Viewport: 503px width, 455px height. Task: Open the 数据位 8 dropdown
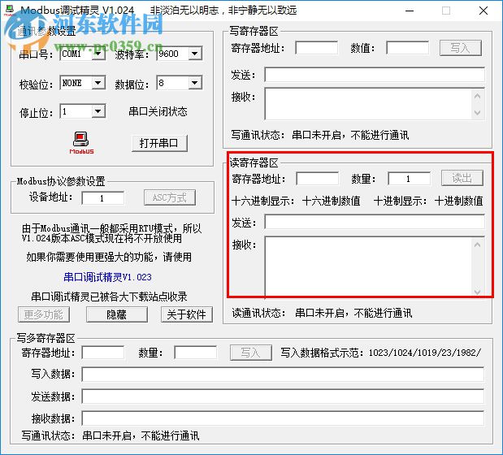point(195,83)
